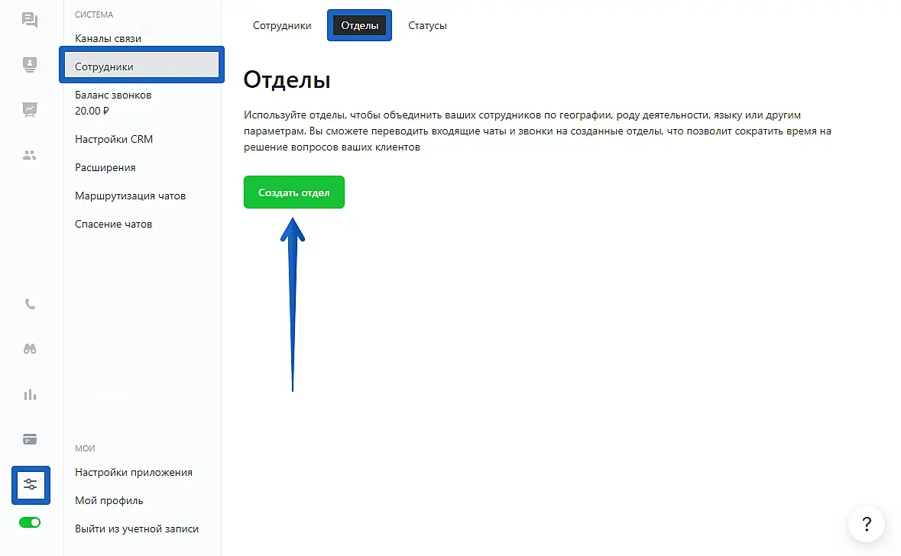Go to Настройки CRM
The image size is (901, 556).
(x=114, y=139)
